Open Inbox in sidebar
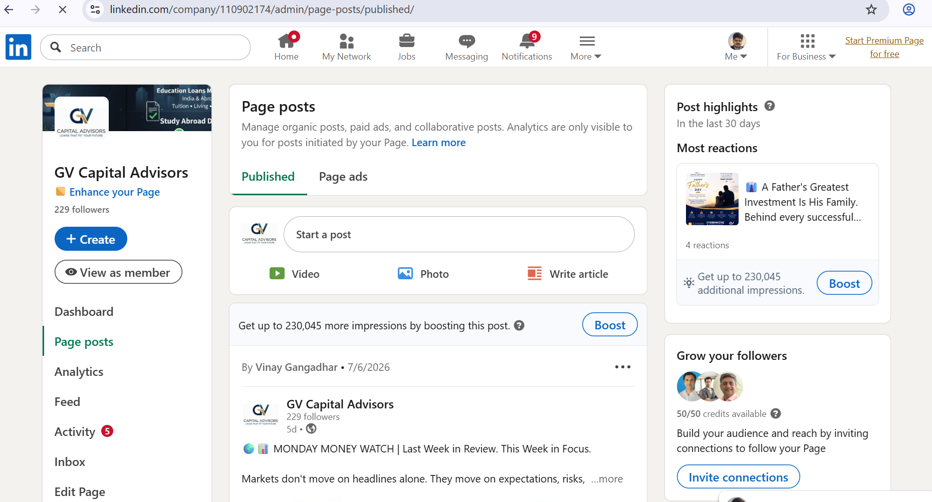 tap(70, 462)
